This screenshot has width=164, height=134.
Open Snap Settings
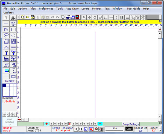(131, 124)
